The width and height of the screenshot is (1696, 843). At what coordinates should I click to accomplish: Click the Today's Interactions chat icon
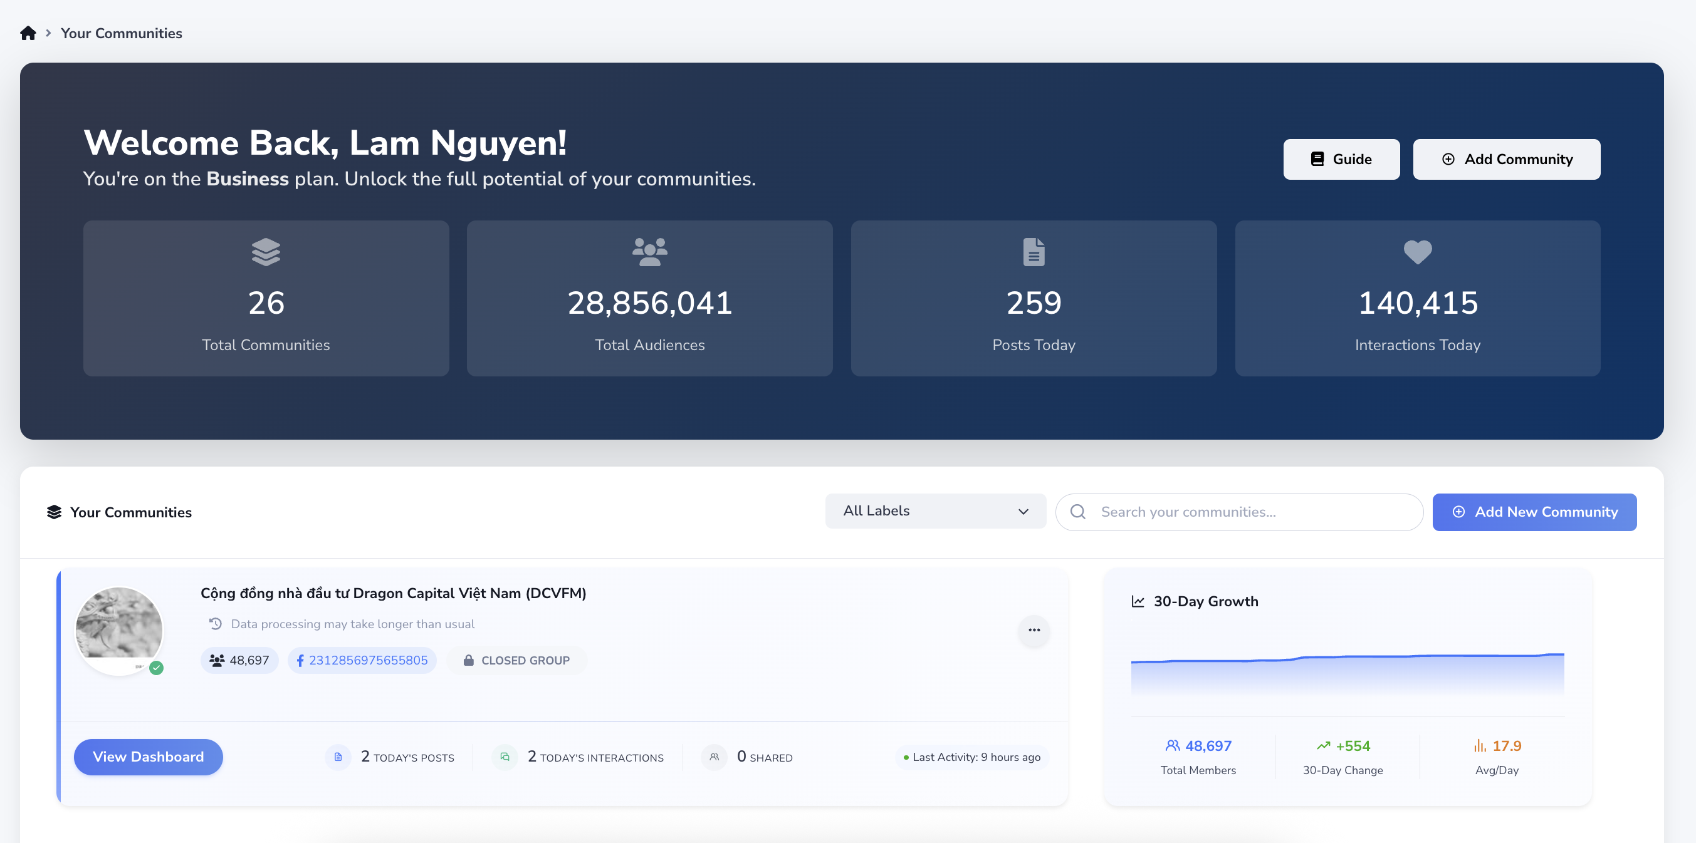pyautogui.click(x=505, y=757)
